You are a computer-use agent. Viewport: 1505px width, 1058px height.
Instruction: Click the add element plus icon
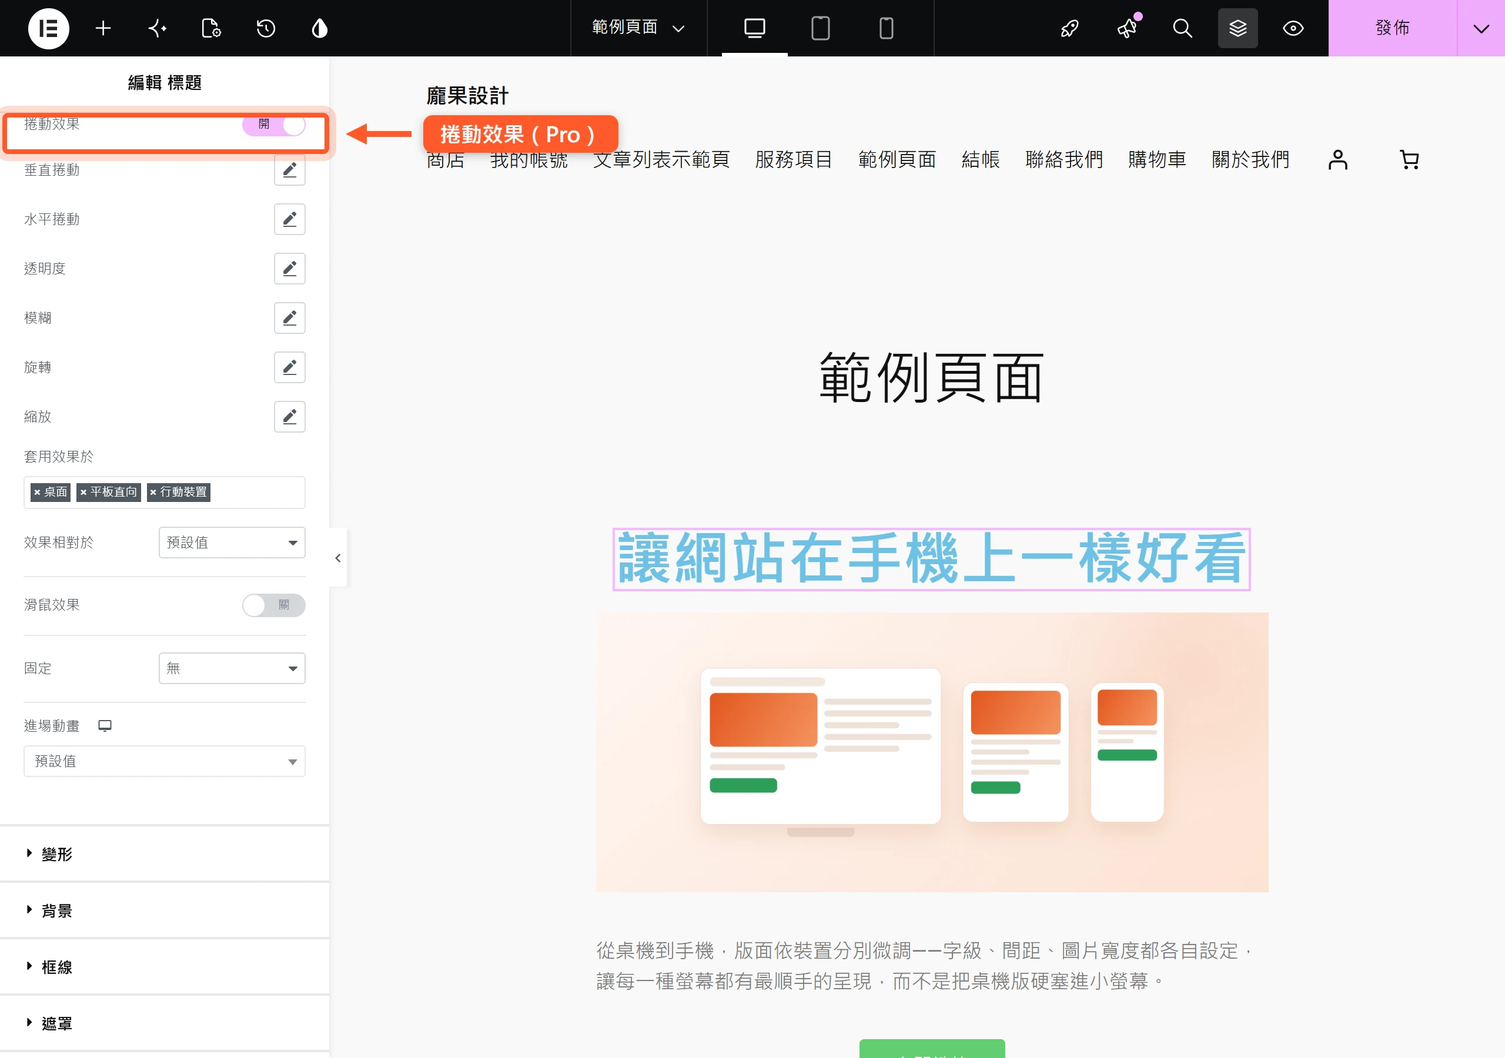click(103, 28)
